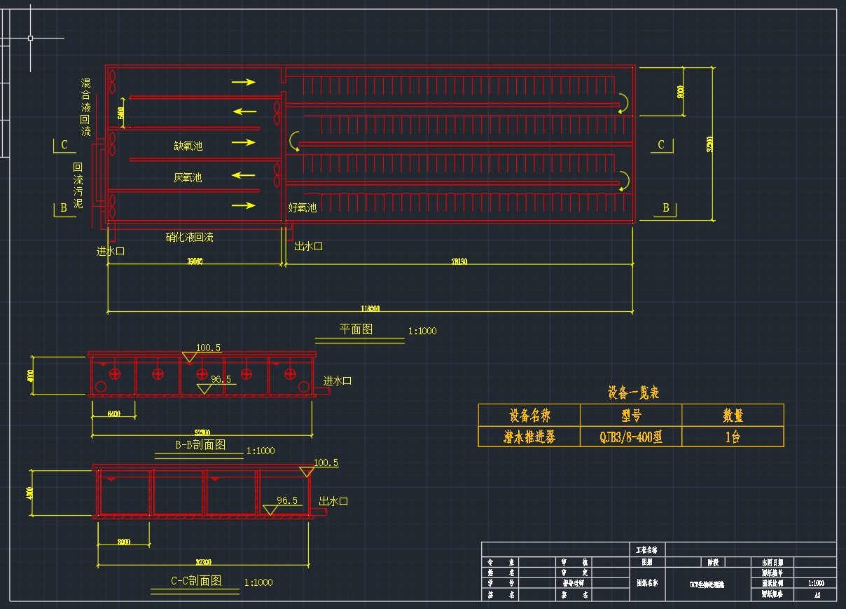Image resolution: width=846 pixels, height=609 pixels.
Task: Select the 100.5 elevation in C-C section
Action: 326,463
